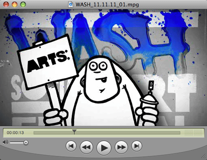The height and width of the screenshot is (160, 207).
Task: Skip to the end of the movie
Action: 137,146
